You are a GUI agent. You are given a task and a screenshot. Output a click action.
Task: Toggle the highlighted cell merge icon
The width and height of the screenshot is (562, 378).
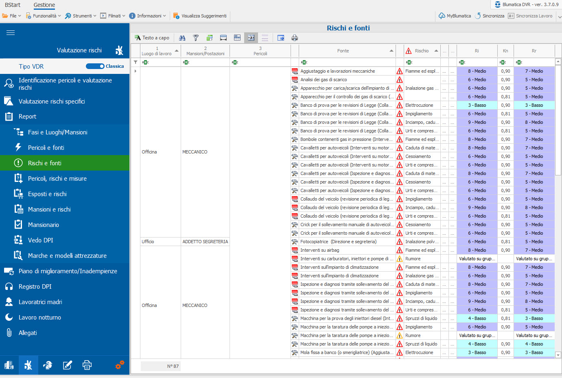[x=251, y=38]
